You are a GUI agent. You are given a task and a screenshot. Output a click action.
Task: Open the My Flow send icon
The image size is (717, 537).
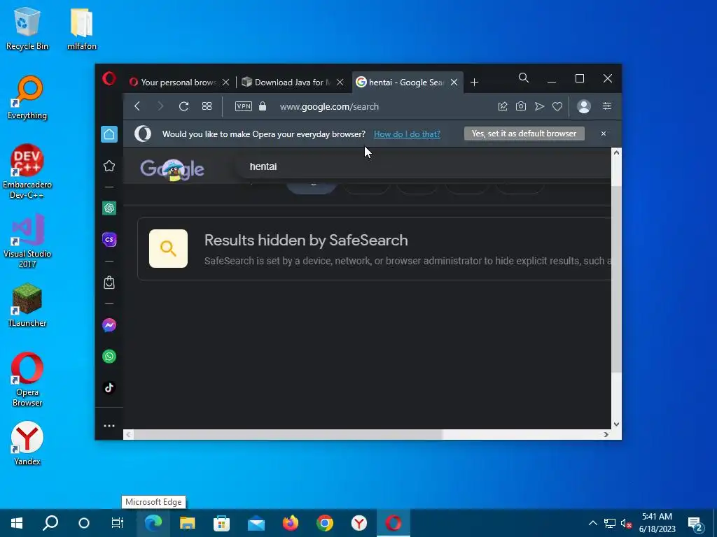point(539,106)
